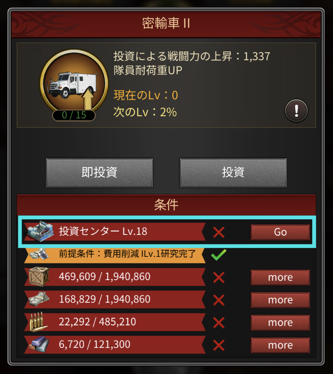Get more cash via more button

[280, 300]
